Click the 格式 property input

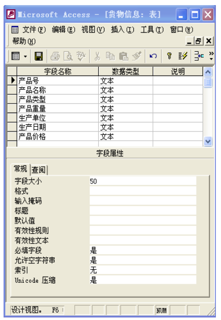point(143,191)
